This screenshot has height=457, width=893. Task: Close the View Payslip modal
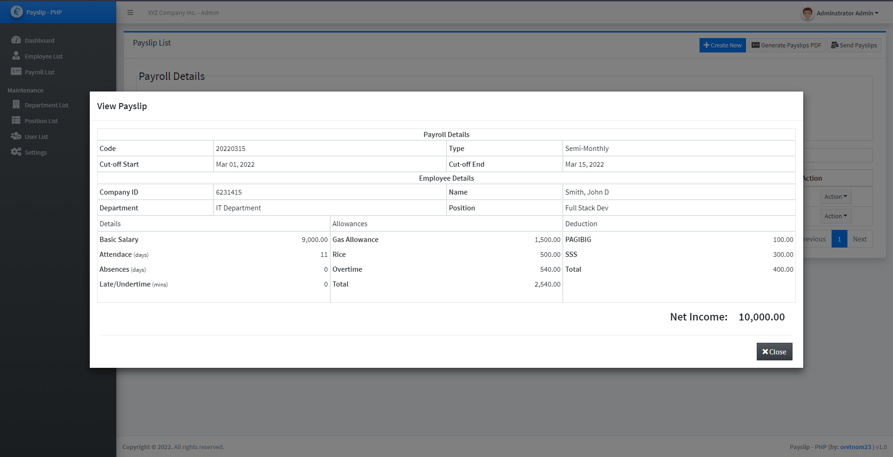click(x=774, y=352)
